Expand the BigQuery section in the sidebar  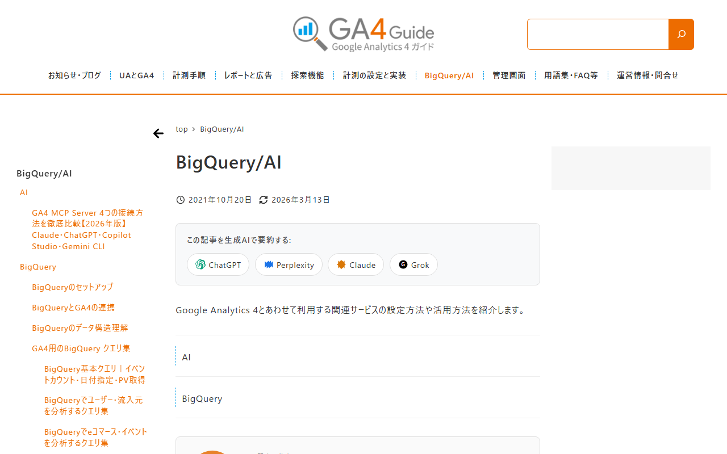pyautogui.click(x=38, y=267)
